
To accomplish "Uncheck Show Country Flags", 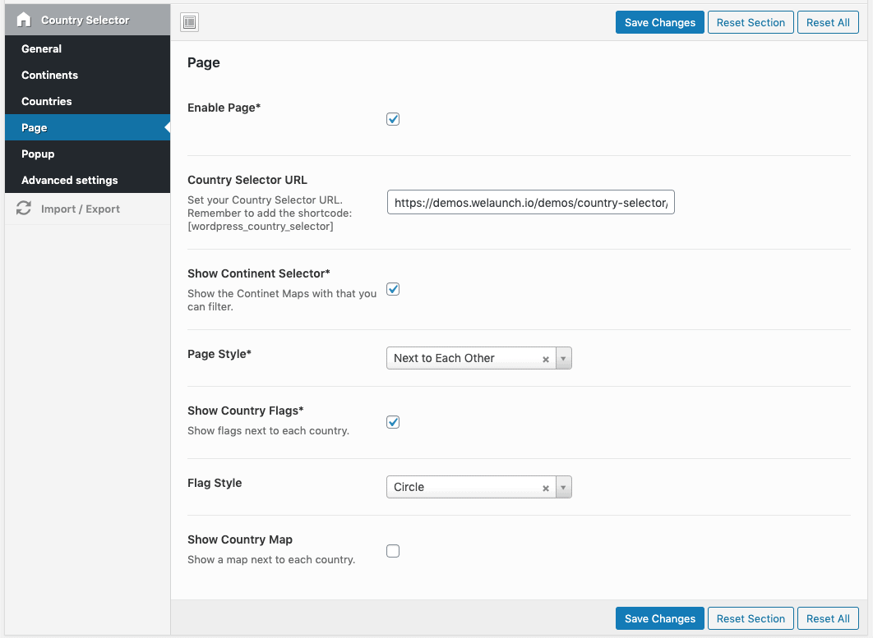I will click(393, 422).
